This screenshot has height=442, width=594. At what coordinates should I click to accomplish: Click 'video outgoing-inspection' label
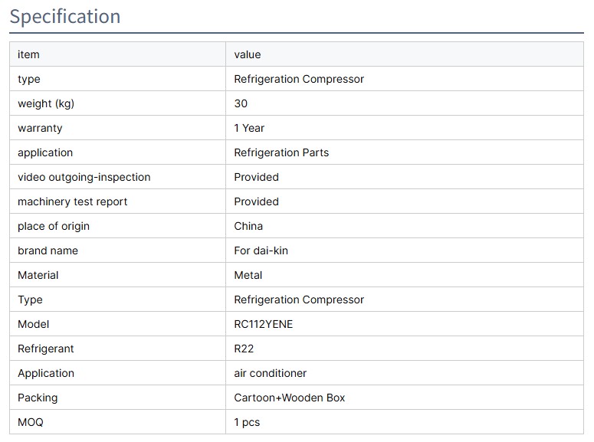pos(84,177)
